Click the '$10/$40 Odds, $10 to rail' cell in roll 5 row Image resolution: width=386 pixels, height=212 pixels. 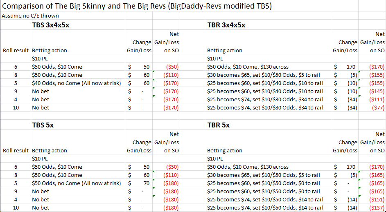click(x=265, y=83)
